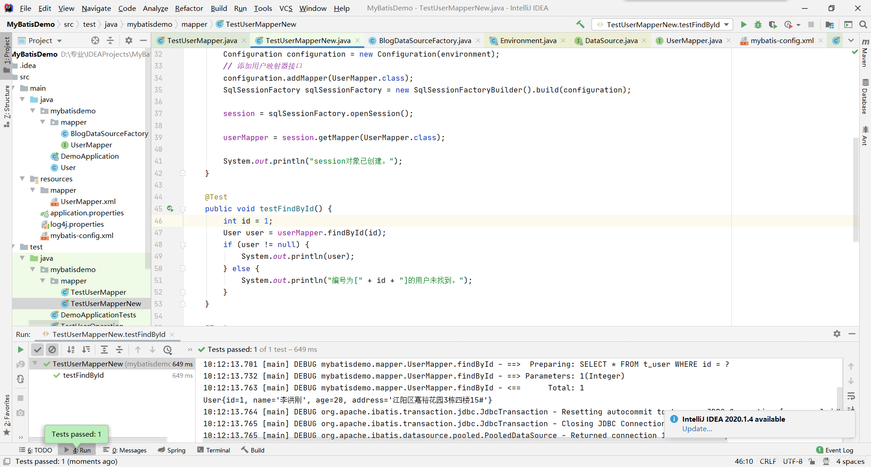Show more Run toolbar actions via the double chevron
Screen dimensions: 871x467
tap(190, 350)
